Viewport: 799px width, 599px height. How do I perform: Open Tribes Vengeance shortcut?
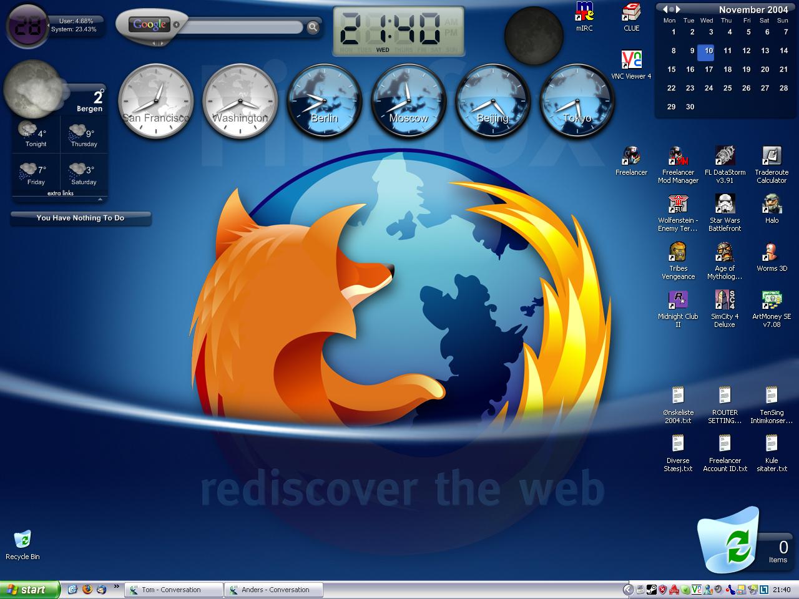(x=678, y=261)
